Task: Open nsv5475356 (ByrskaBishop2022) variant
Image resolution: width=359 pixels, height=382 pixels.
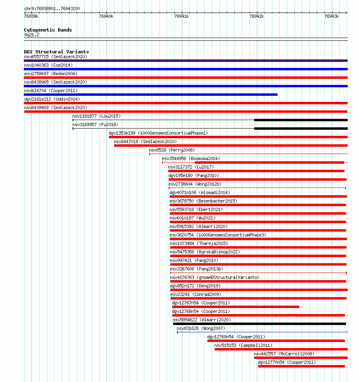Action: coord(205,252)
